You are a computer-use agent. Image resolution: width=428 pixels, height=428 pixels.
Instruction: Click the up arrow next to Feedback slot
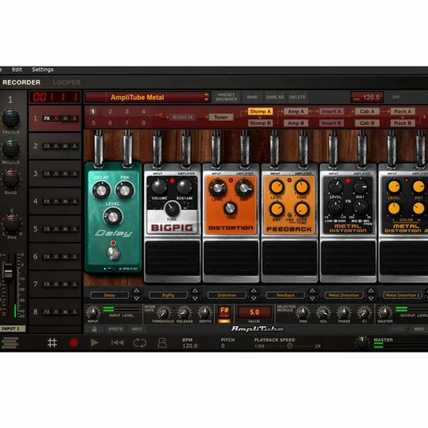(312, 291)
